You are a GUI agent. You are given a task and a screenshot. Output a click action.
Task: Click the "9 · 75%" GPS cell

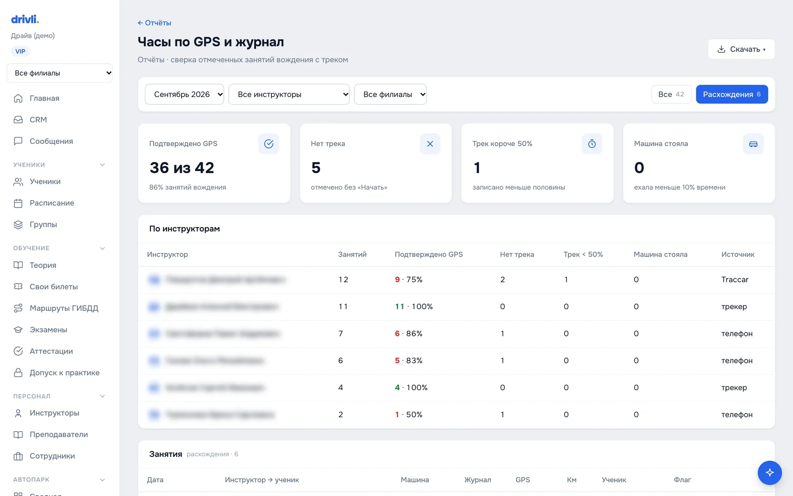[408, 280]
